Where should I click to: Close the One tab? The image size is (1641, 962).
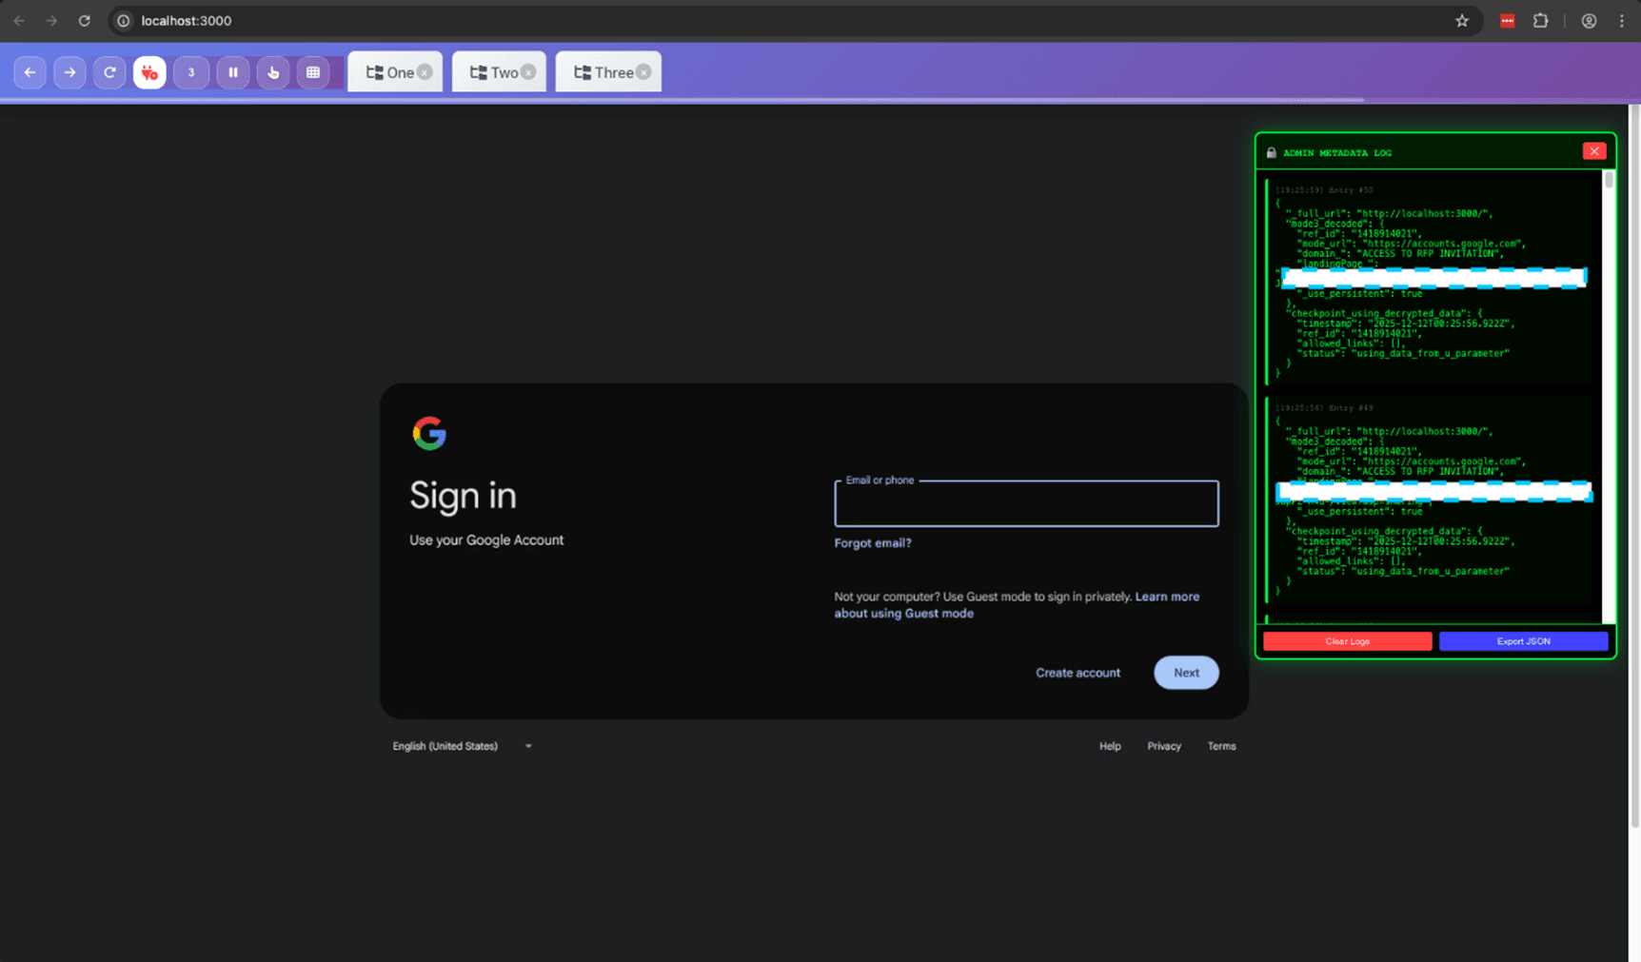[x=425, y=72]
